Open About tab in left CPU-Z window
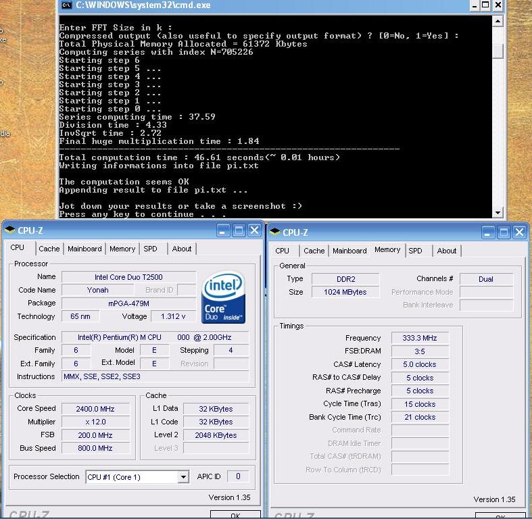 coord(182,249)
